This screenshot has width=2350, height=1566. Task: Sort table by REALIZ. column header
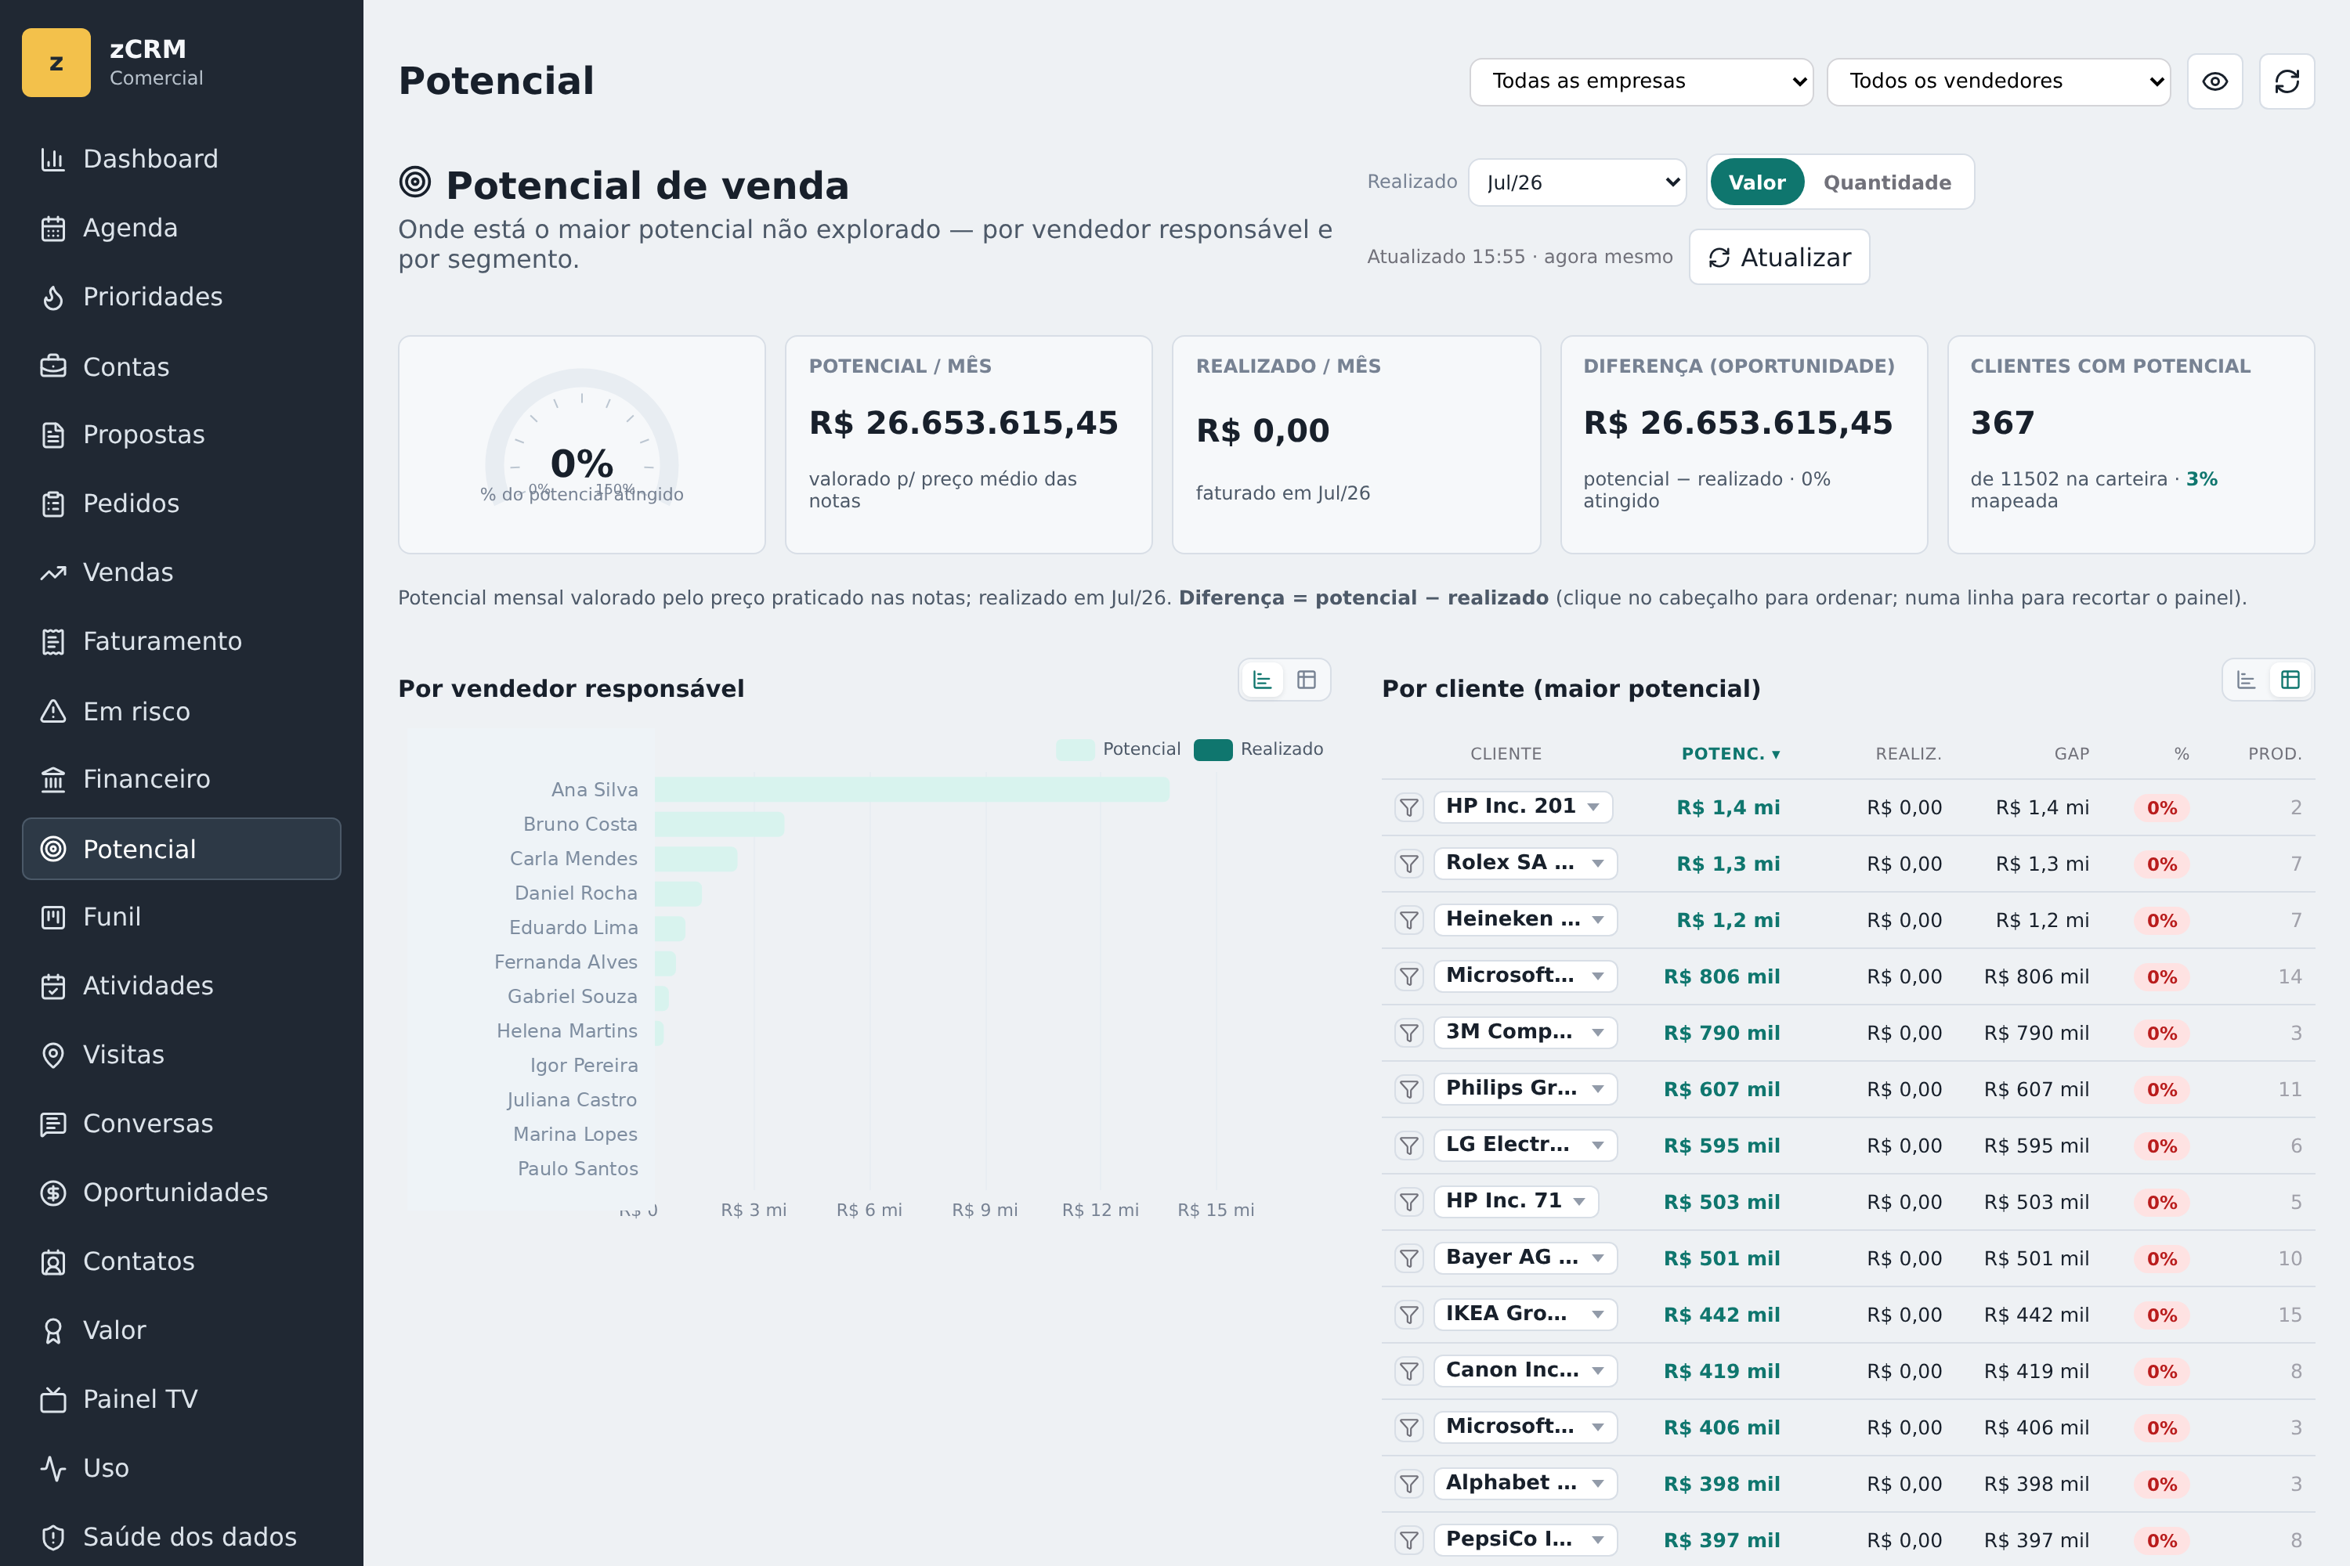tap(1907, 754)
